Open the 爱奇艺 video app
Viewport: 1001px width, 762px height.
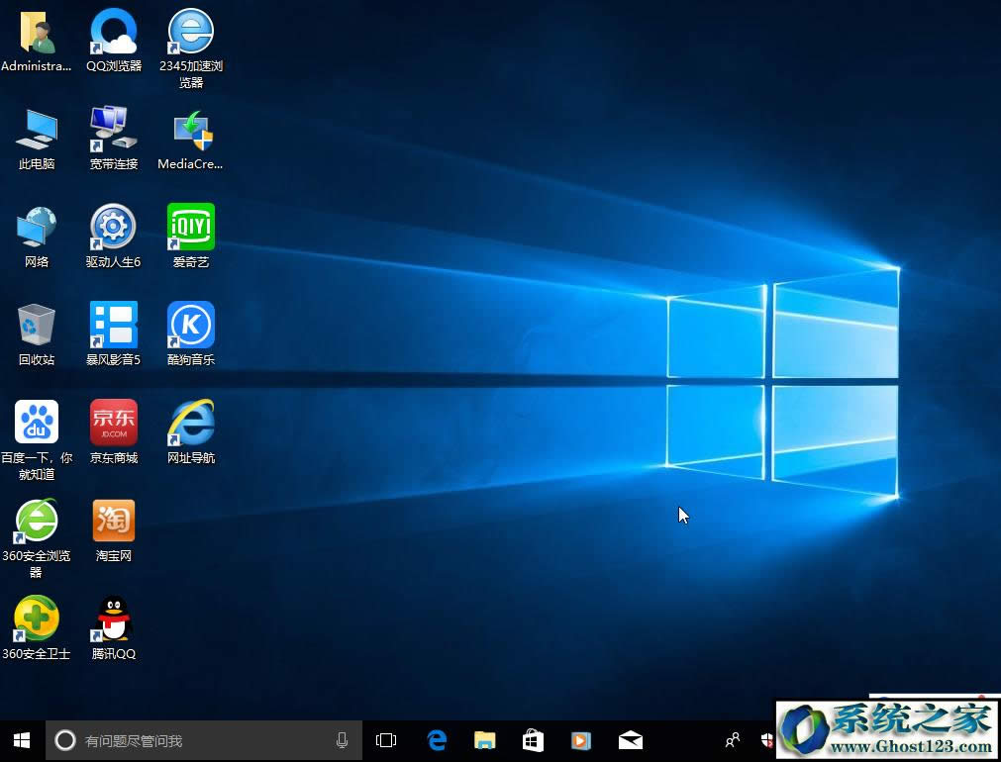pos(190,226)
